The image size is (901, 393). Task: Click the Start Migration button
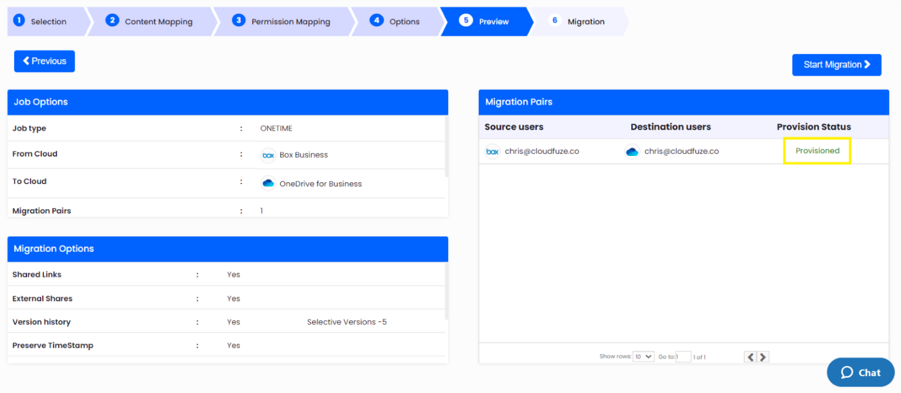(836, 65)
